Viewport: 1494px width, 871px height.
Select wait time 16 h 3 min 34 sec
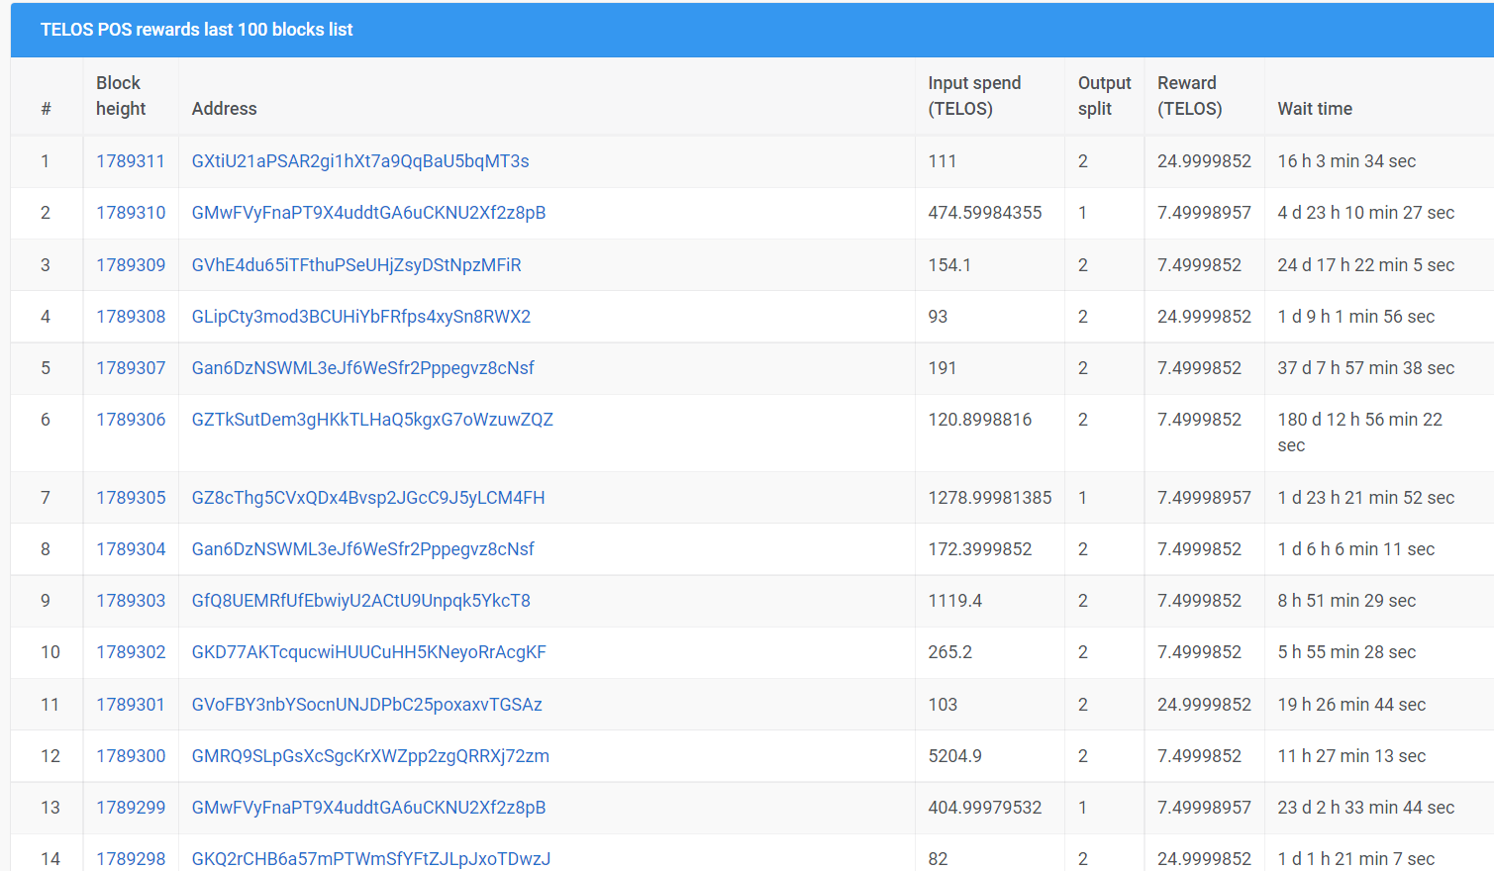1346,161
